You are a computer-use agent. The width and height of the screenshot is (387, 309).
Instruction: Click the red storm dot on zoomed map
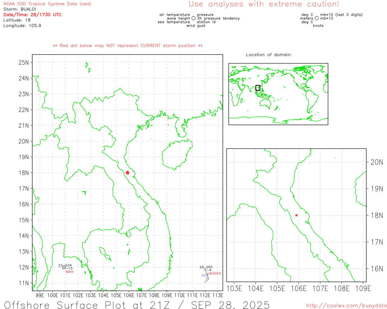click(x=296, y=215)
